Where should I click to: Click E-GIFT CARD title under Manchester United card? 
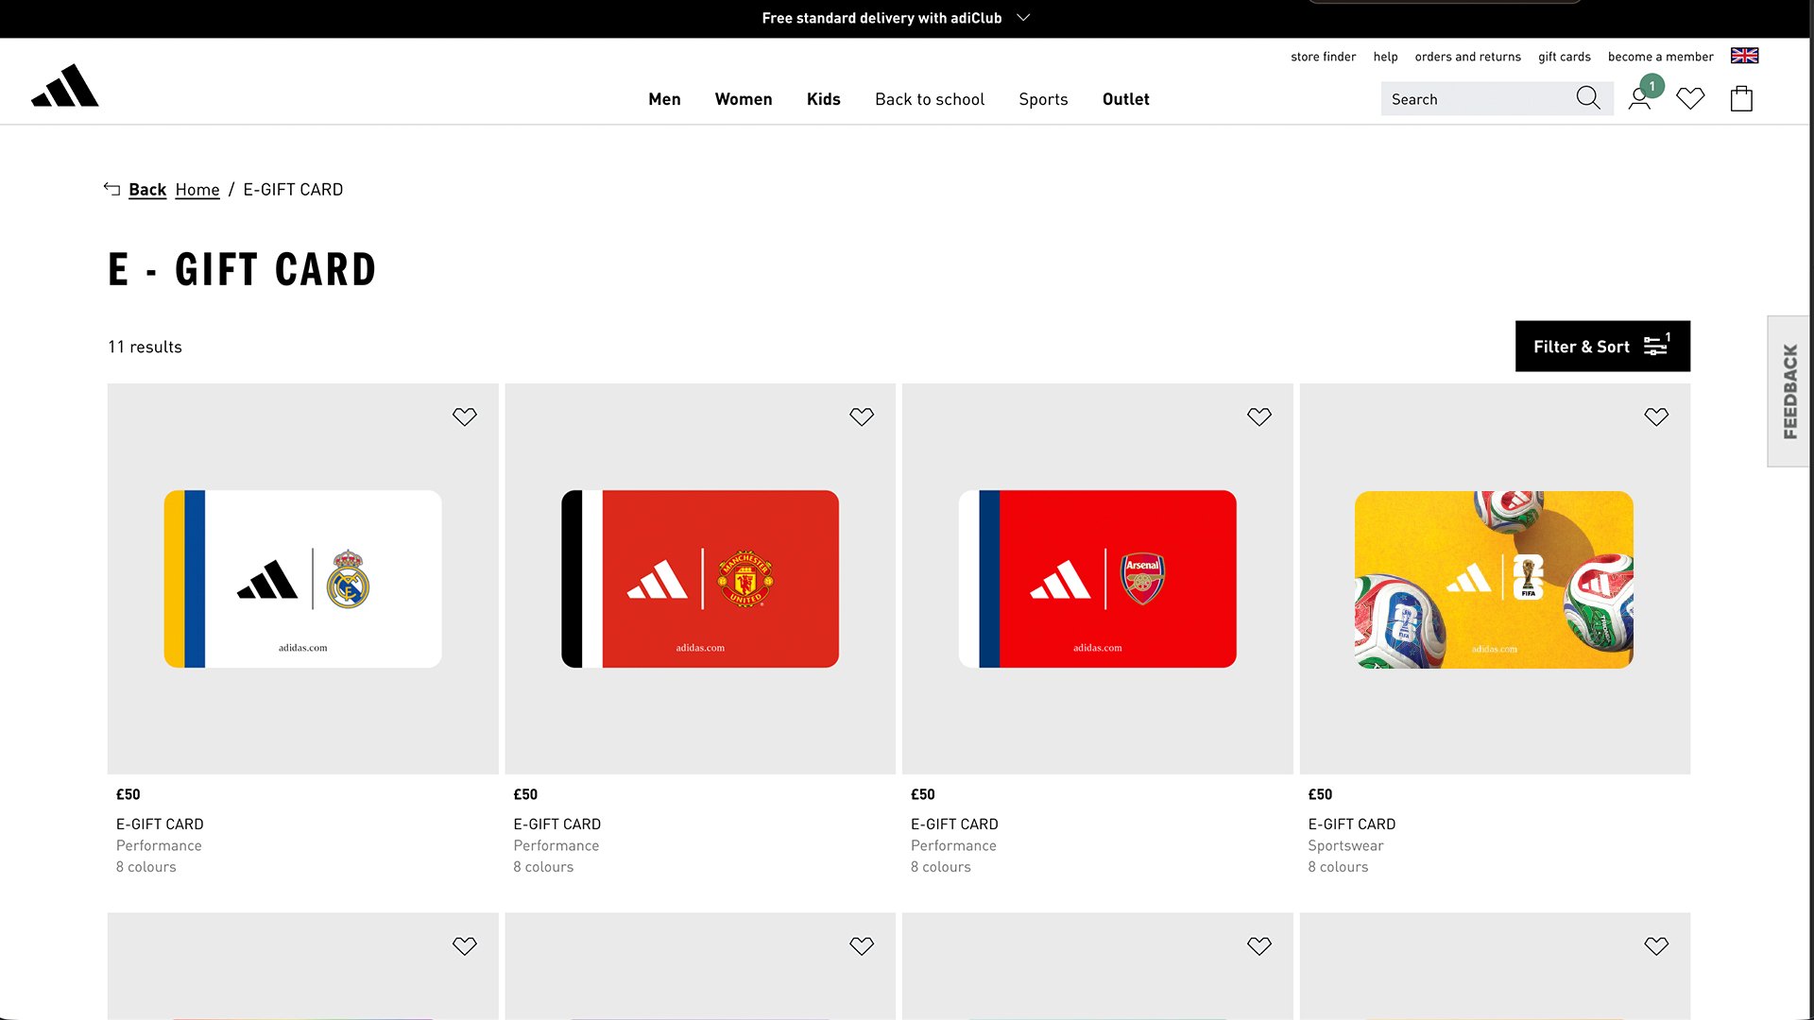pyautogui.click(x=556, y=824)
